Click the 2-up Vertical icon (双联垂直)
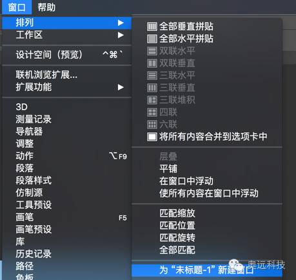 pos(152,63)
